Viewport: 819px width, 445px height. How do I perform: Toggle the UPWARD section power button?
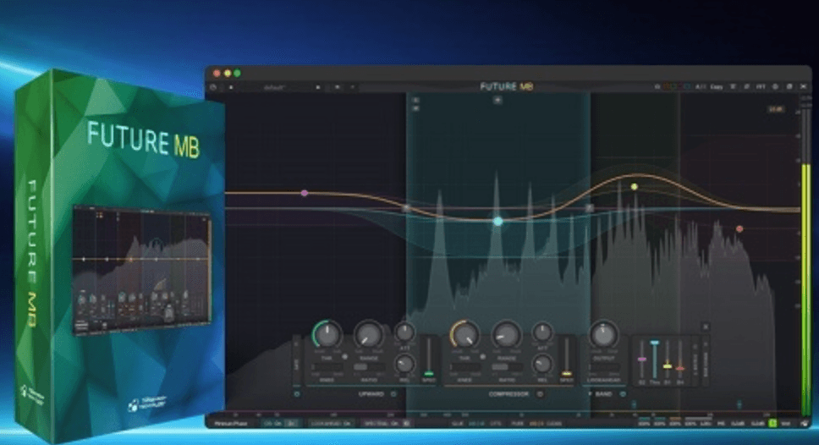(393, 394)
